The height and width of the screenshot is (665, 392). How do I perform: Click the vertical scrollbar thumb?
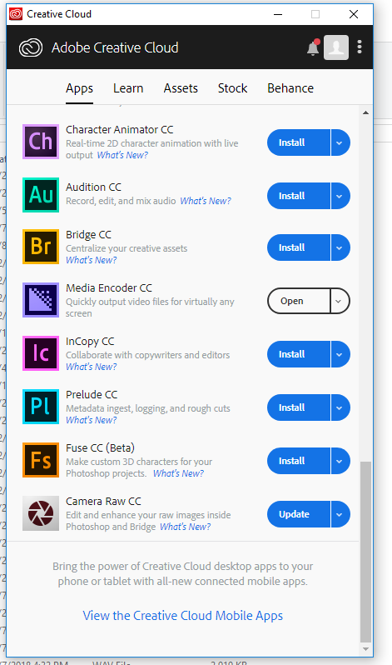[365, 552]
